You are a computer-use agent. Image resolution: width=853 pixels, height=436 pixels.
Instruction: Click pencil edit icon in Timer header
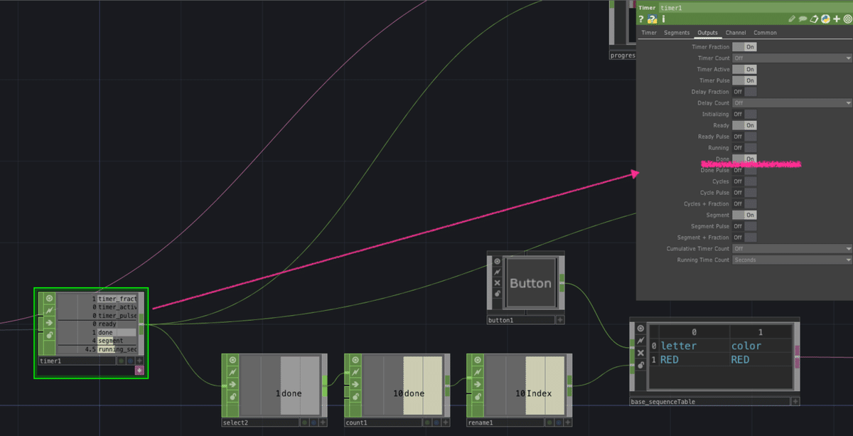(793, 19)
